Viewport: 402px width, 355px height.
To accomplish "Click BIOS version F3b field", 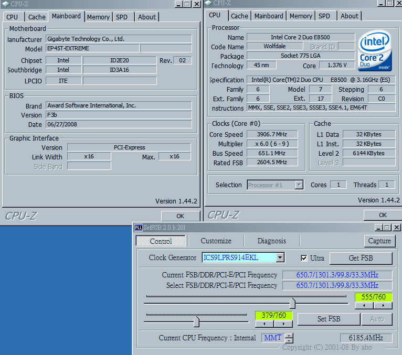I will (119, 115).
